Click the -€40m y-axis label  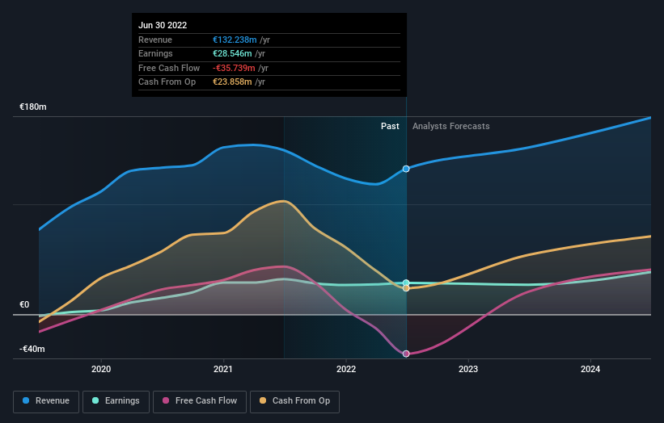(32, 349)
